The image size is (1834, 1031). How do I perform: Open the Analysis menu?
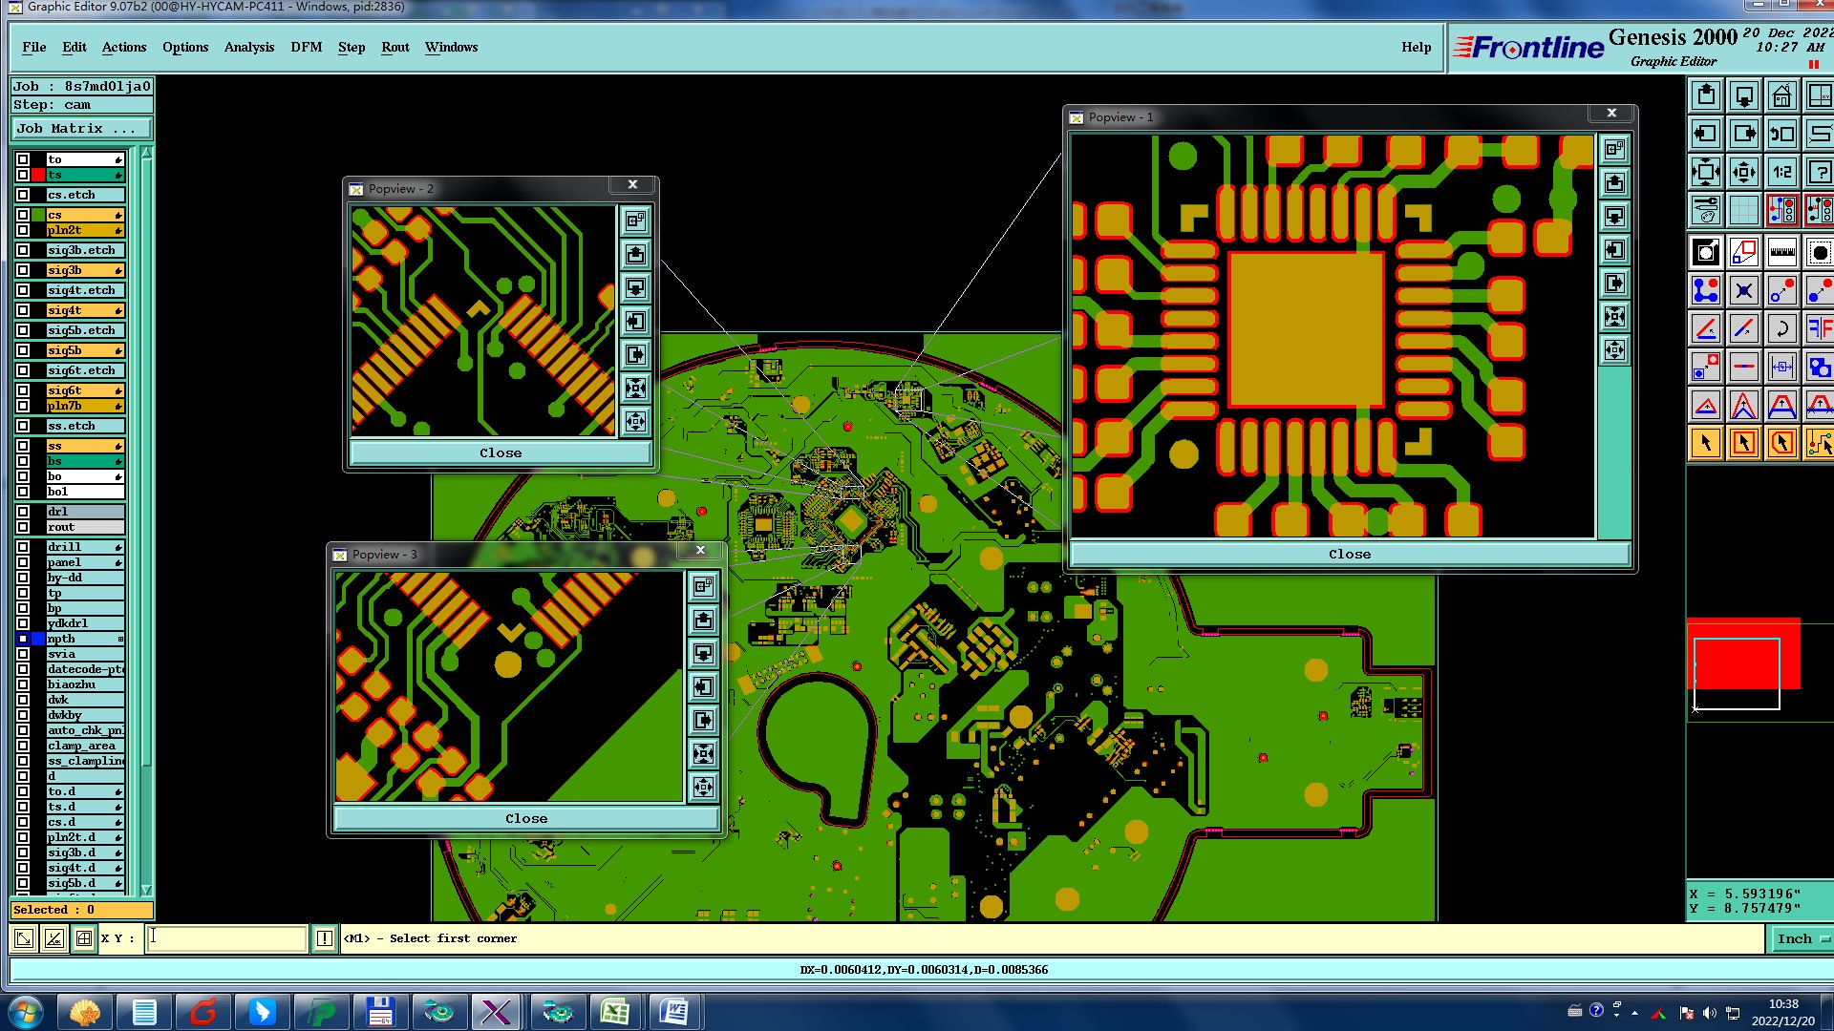(x=248, y=47)
